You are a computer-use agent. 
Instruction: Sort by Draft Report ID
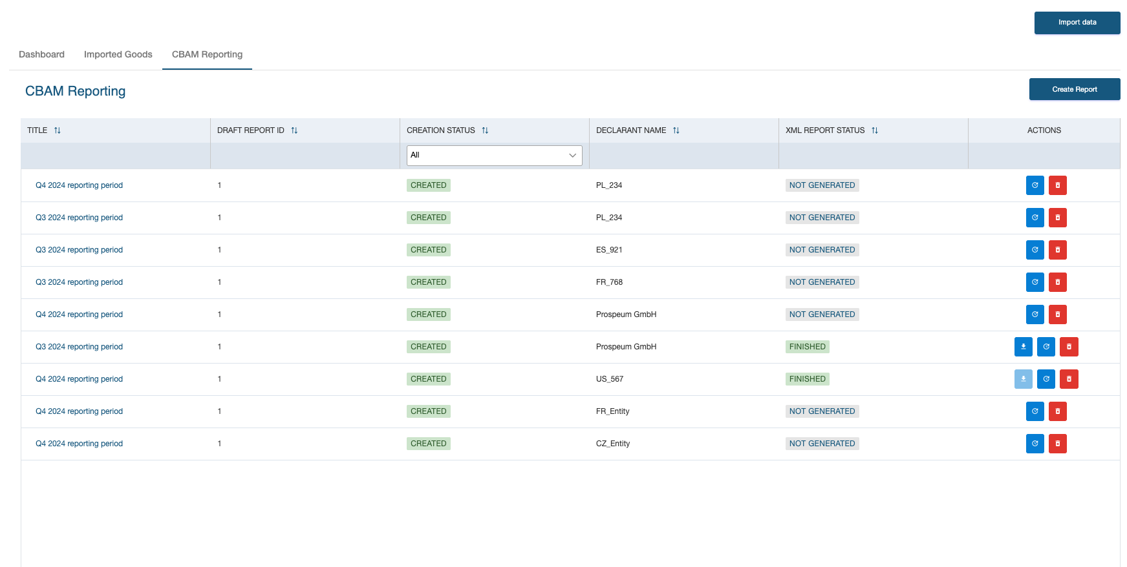click(294, 130)
